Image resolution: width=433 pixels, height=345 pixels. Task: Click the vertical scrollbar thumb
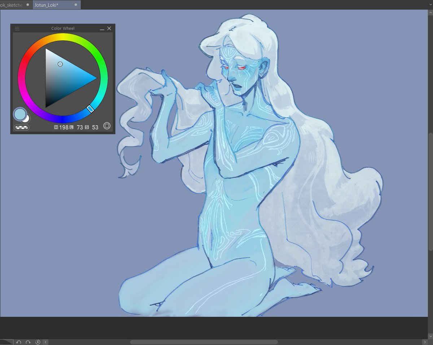click(430, 192)
